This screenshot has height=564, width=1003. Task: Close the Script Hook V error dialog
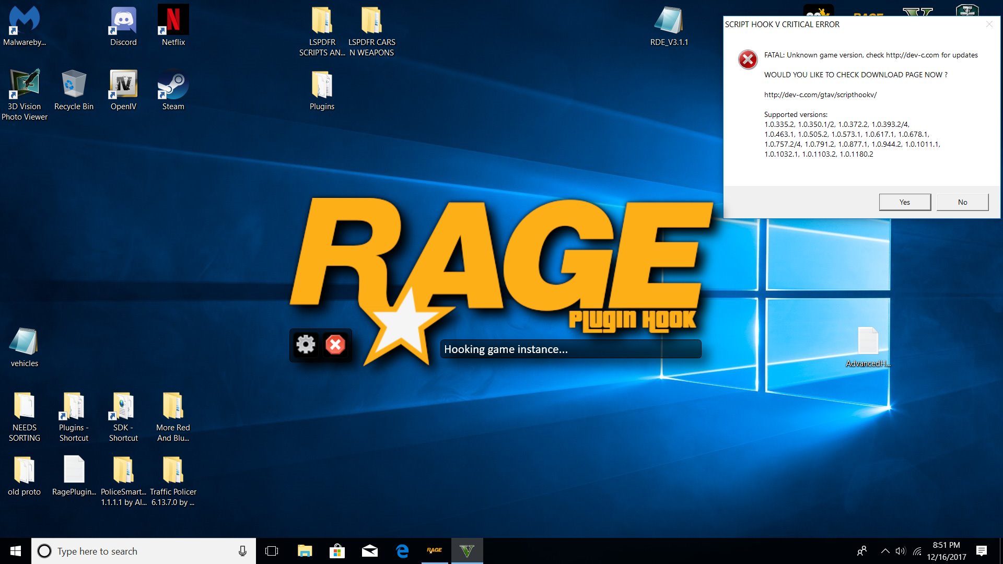point(989,24)
